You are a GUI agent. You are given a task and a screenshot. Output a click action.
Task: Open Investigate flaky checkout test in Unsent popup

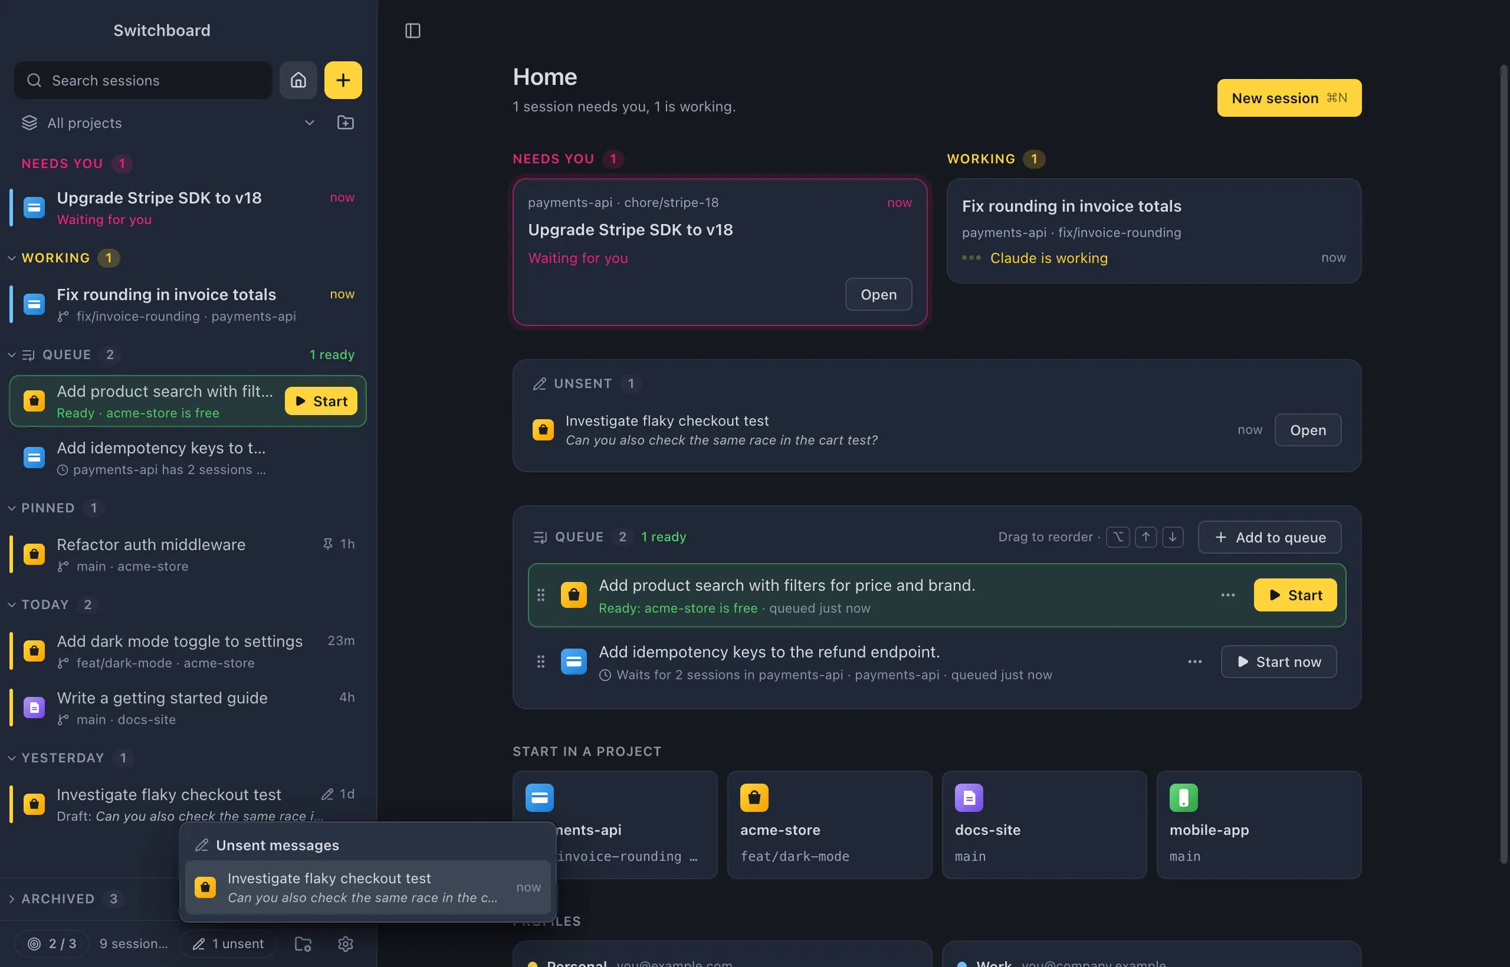point(367,887)
